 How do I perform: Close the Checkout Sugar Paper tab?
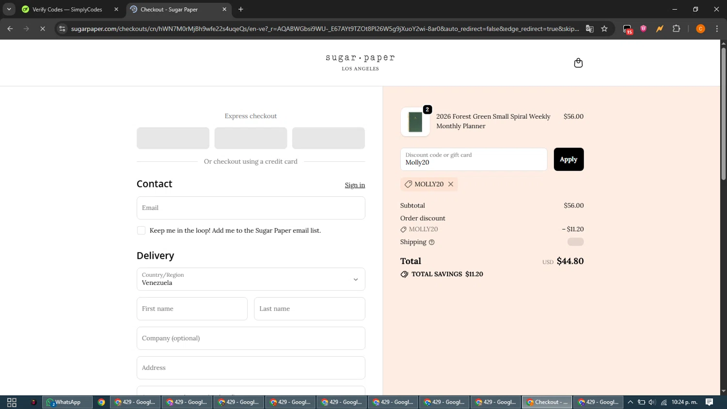point(224,9)
